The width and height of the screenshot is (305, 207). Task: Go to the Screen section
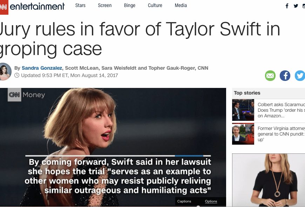105,6
